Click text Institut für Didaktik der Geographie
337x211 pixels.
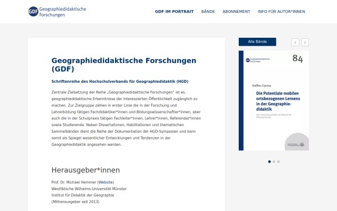(x=83, y=195)
